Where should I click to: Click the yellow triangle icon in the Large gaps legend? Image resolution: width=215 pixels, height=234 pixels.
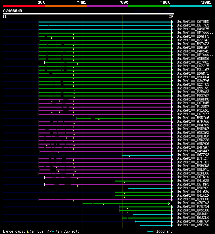pos(28,231)
